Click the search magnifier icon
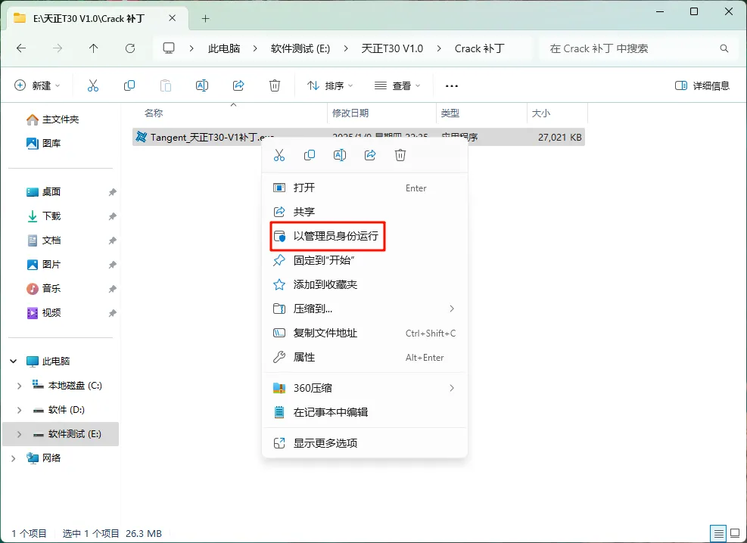 click(x=724, y=48)
